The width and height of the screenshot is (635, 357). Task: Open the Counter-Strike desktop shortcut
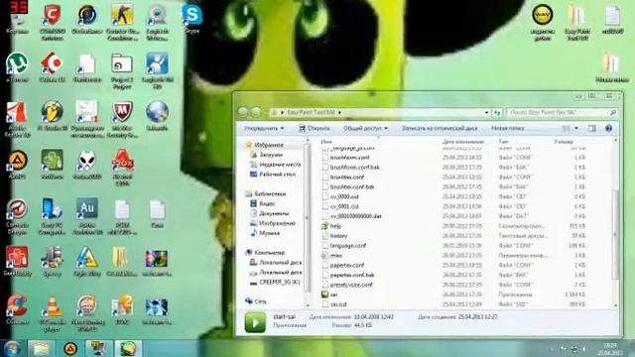[122, 22]
